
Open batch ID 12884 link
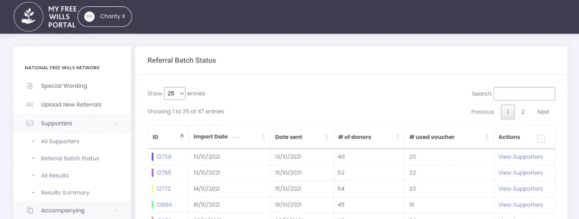164,205
